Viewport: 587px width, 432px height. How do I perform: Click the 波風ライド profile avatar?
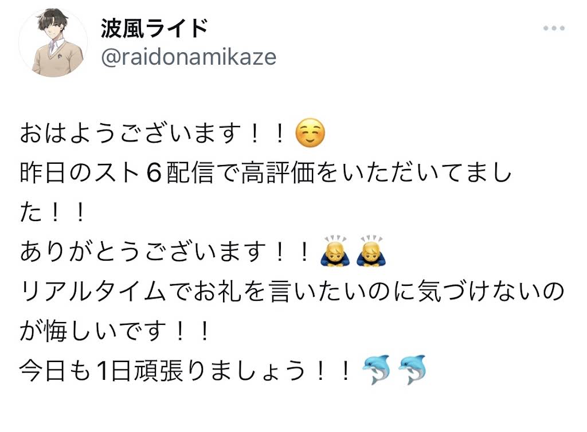click(x=53, y=43)
